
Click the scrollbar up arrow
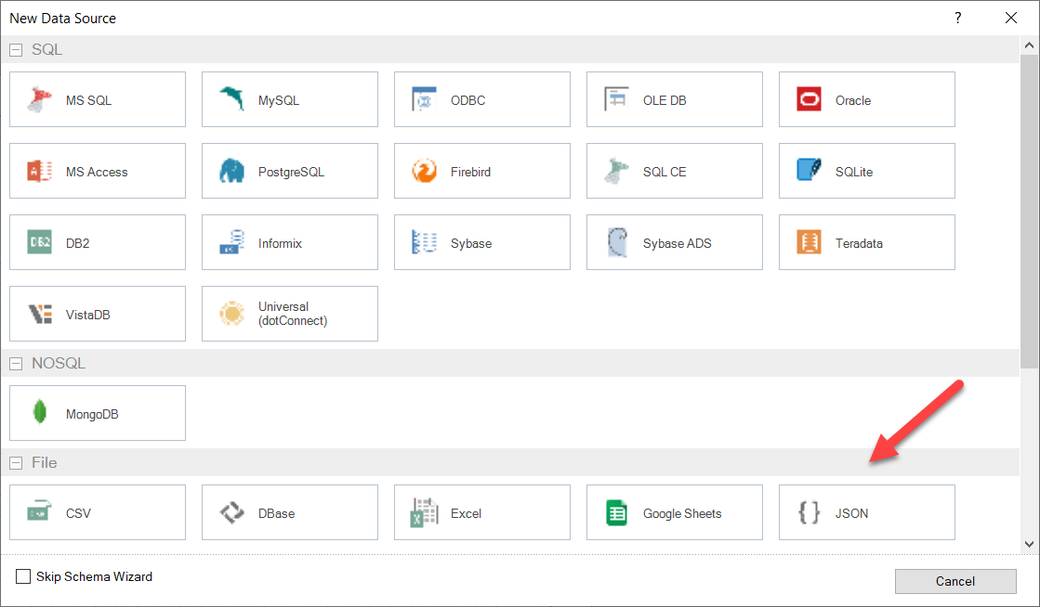(x=1029, y=45)
